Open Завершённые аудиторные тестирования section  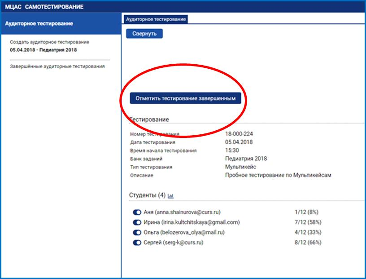coord(57,66)
